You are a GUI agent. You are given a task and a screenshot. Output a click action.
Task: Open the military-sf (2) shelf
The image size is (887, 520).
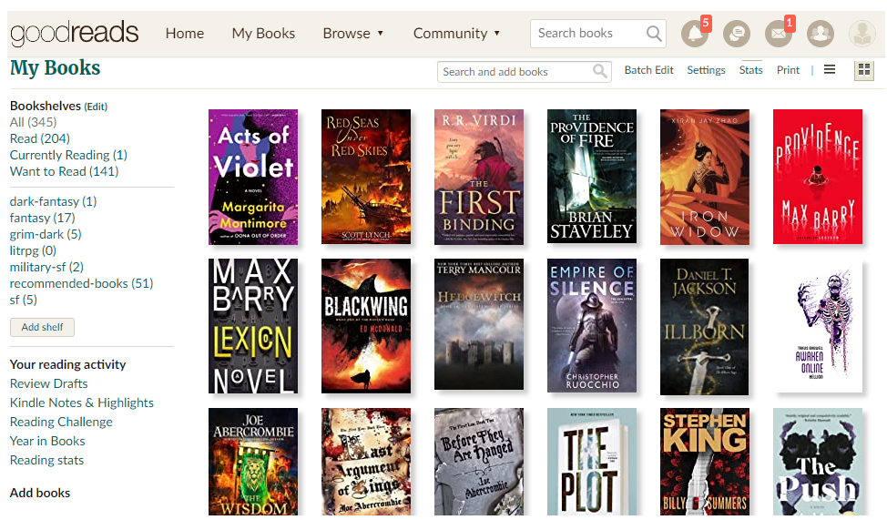coord(46,267)
